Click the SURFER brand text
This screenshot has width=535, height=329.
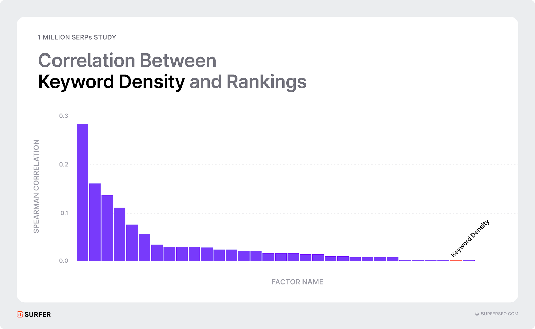(x=38, y=314)
